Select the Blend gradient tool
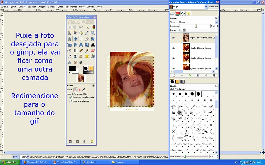 pyautogui.click(x=75, y=50)
